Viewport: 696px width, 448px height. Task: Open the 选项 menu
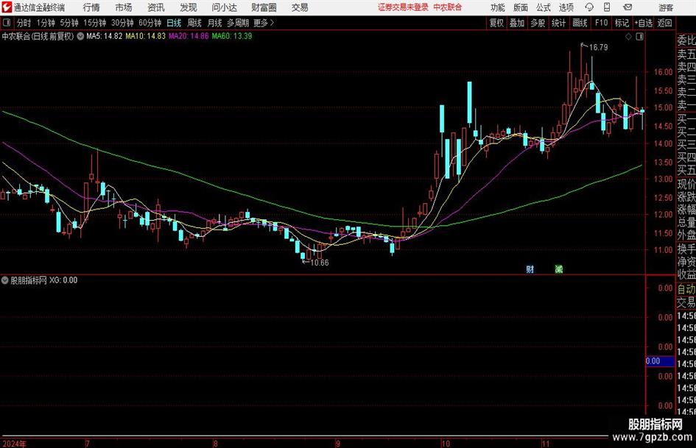(566, 7)
